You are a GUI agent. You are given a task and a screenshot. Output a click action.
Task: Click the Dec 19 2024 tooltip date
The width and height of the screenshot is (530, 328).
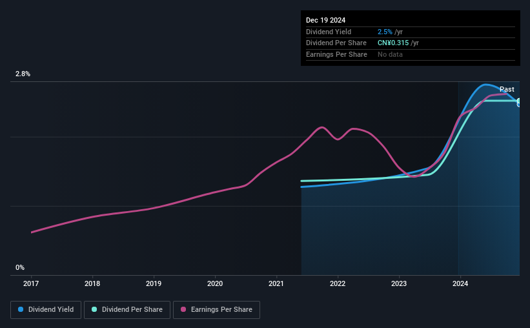325,20
